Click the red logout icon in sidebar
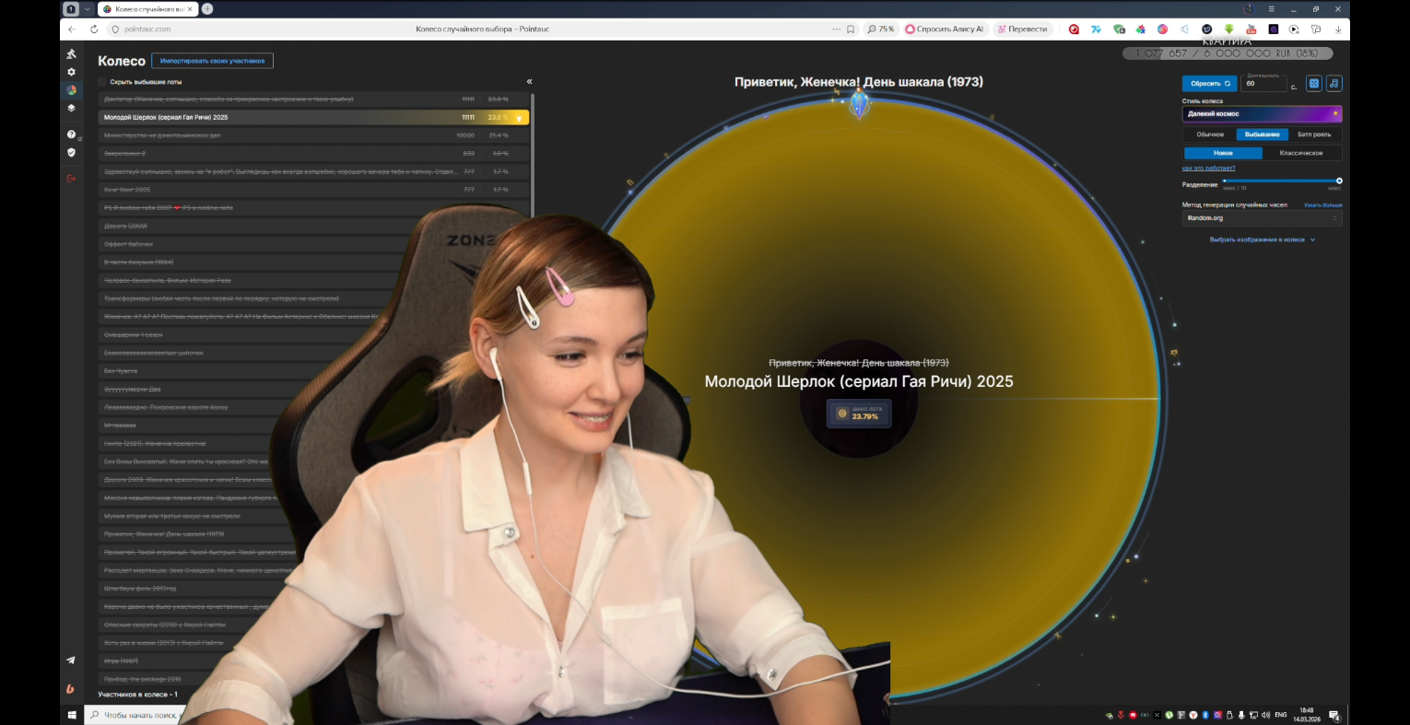This screenshot has height=725, width=1410. pyautogui.click(x=71, y=179)
